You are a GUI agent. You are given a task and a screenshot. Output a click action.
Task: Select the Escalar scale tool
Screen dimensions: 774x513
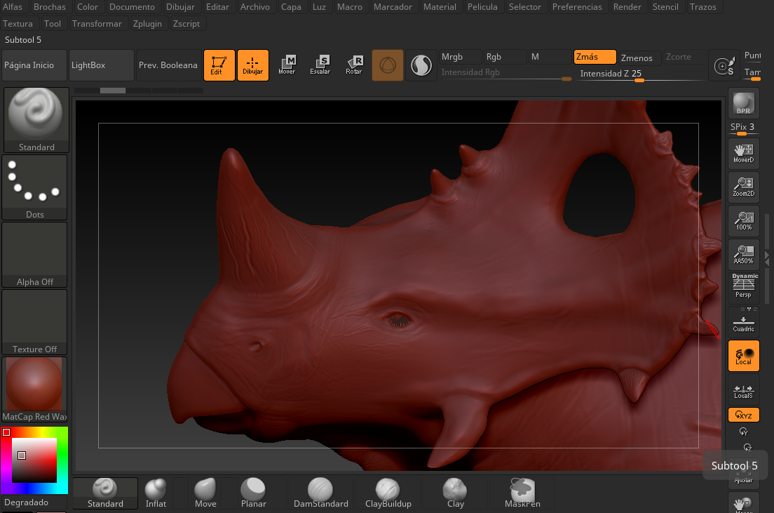pos(320,65)
